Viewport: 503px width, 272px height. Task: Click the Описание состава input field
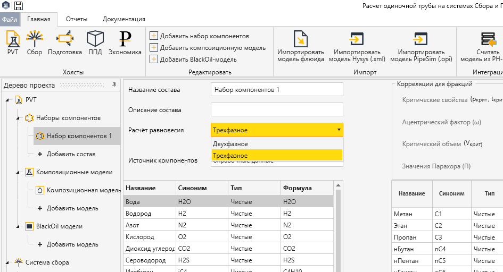277,109
